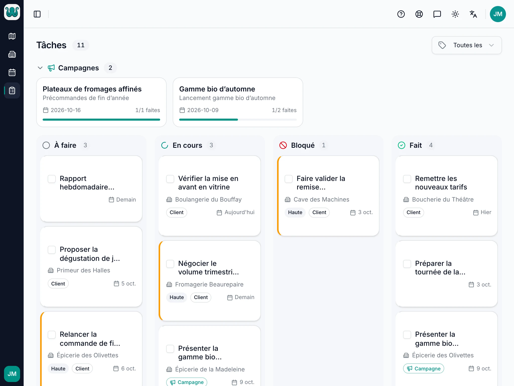Click Primeur des Halles company link
Image resolution: width=514 pixels, height=386 pixels.
83,270
